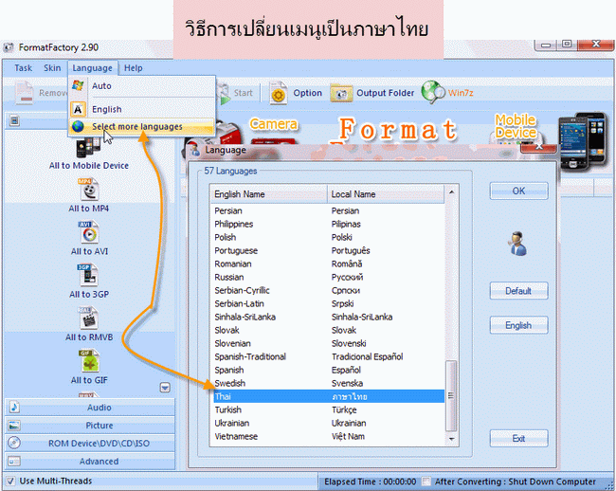Sort by the English Name column header
616x491 pixels.
pos(269,194)
